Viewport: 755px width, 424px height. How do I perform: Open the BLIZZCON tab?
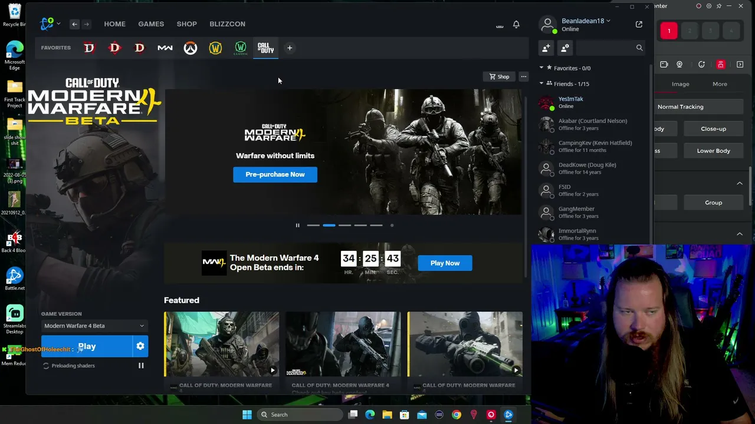tap(227, 24)
